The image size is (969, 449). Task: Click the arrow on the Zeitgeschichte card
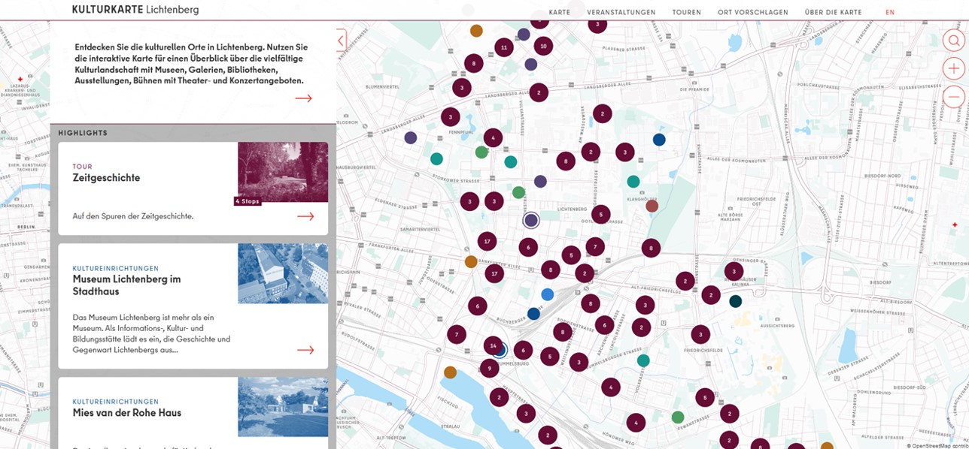[x=305, y=216]
